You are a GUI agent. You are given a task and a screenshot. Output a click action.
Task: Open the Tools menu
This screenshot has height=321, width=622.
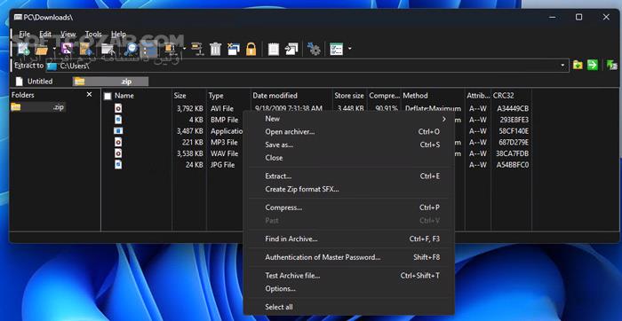tap(93, 34)
